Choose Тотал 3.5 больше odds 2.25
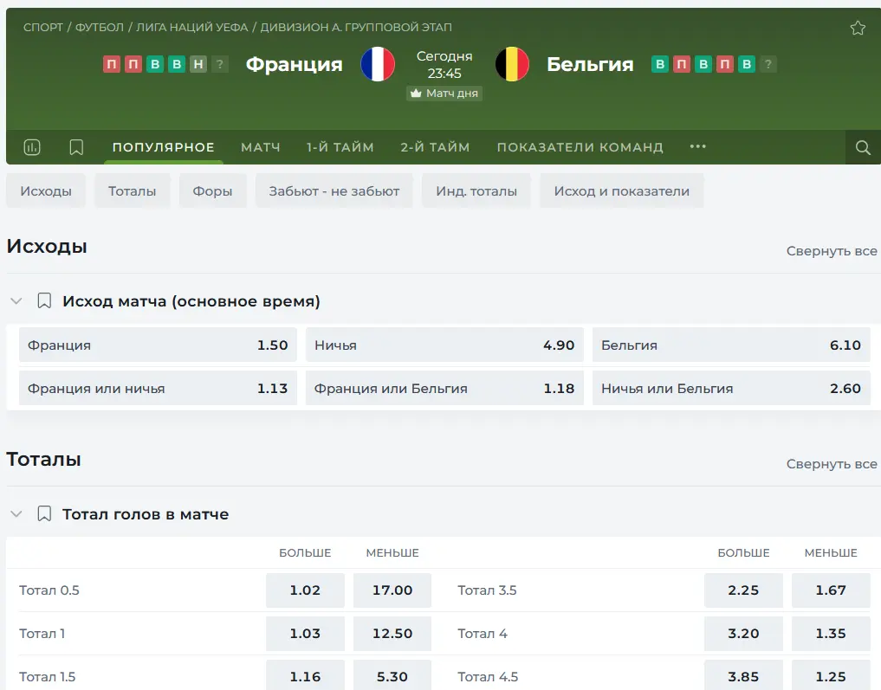The width and height of the screenshot is (881, 690). [743, 590]
